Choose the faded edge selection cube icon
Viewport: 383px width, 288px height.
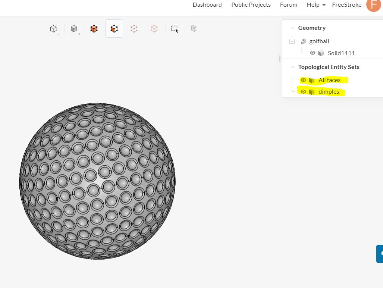coord(154,29)
